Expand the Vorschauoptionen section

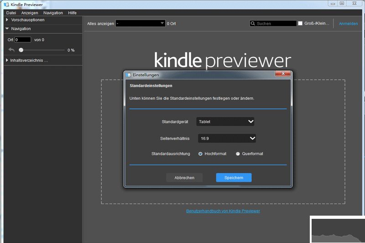click(x=7, y=20)
